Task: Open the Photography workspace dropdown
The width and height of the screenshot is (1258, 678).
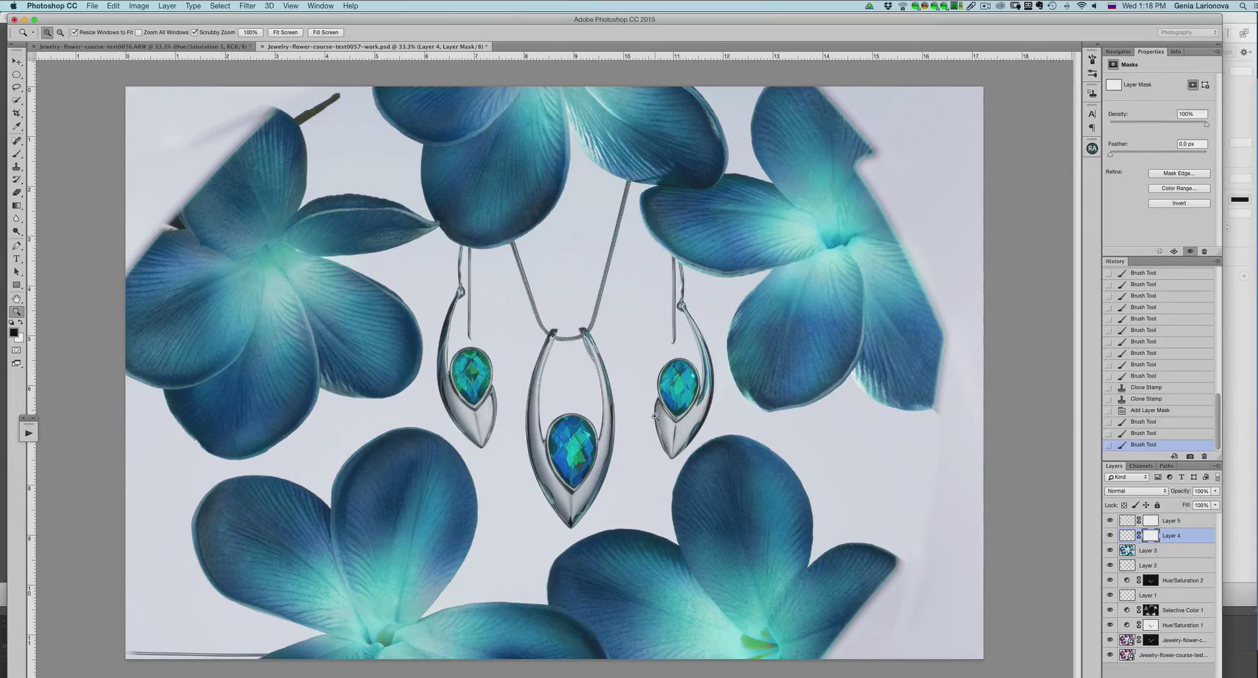Action: click(x=1188, y=32)
